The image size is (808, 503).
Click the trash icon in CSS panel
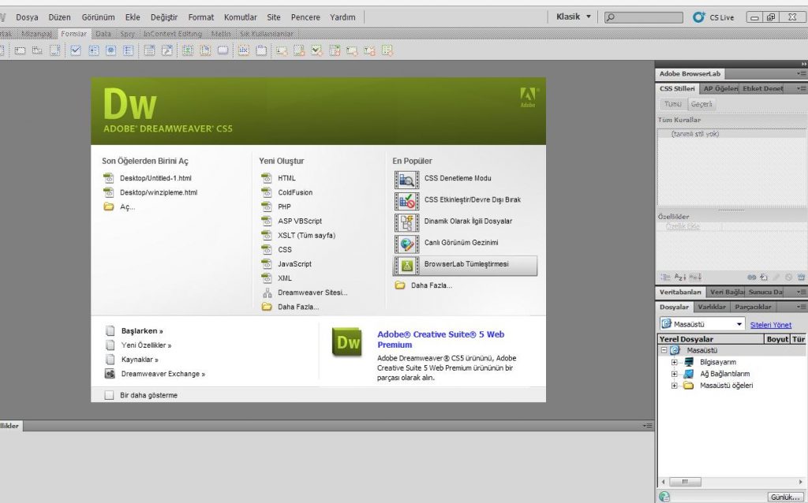801,278
